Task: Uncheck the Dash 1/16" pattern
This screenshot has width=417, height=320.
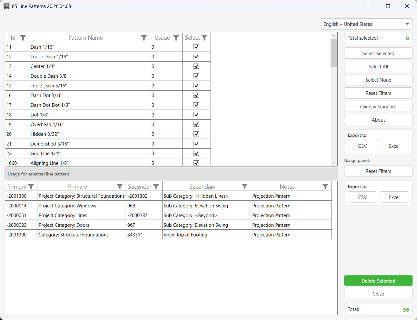Action: tap(196, 47)
